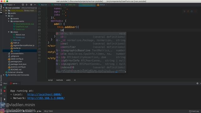This screenshot has height=113, width=201.
Task: Click the rerun serve icon
Action: [x=5, y=88]
